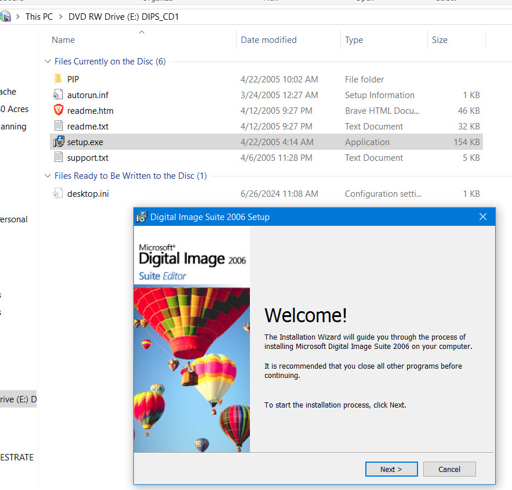This screenshot has width=512, height=490.
Task: Select the desktop.ini configuration file icon
Action: [59, 193]
